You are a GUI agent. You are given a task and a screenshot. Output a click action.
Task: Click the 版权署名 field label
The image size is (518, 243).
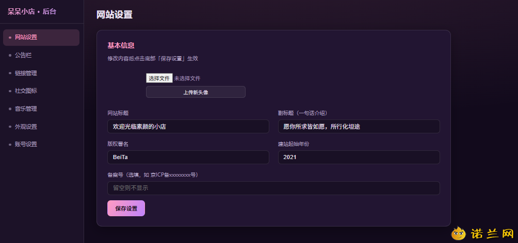118,144
